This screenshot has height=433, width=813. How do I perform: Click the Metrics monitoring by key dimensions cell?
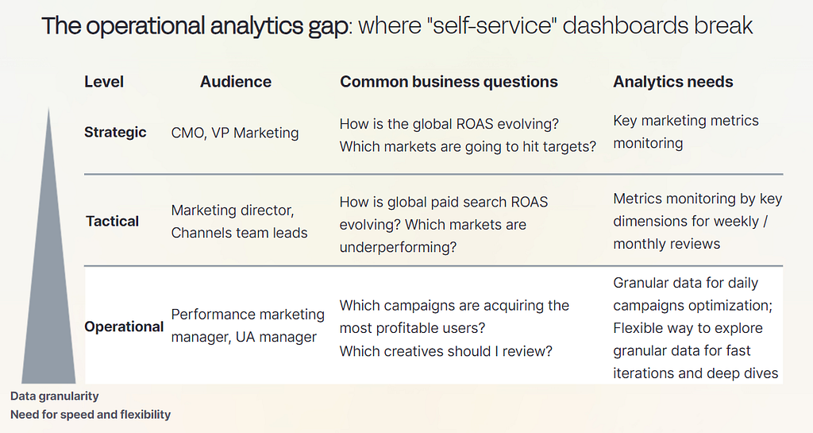(x=697, y=221)
